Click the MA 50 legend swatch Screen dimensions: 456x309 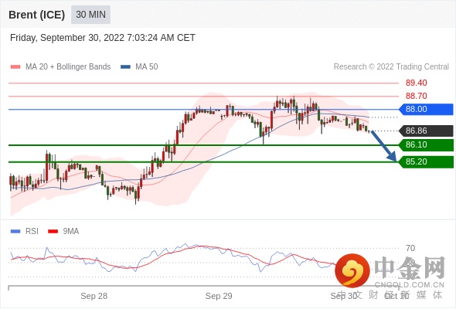125,67
